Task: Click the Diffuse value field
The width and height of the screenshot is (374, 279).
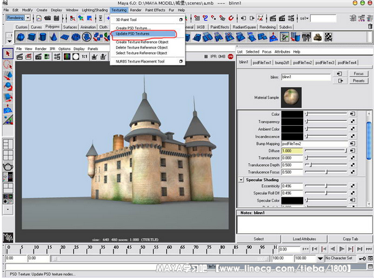Action: pos(292,151)
